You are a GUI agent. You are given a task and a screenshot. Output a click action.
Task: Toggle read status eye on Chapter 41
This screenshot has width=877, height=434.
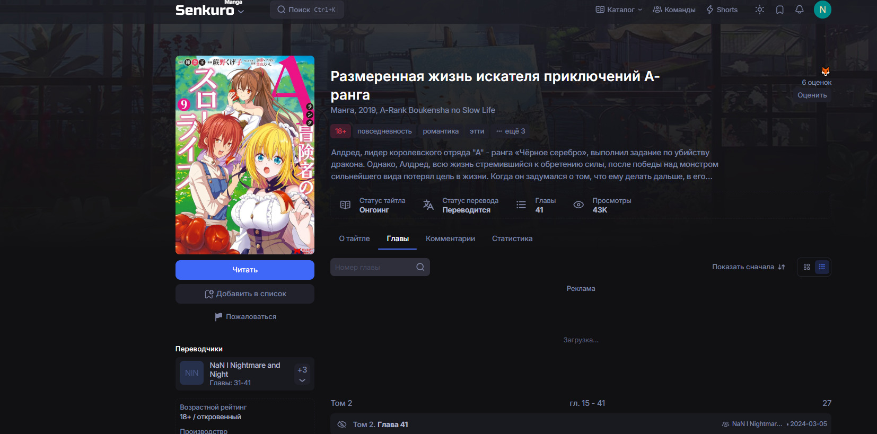tap(342, 424)
